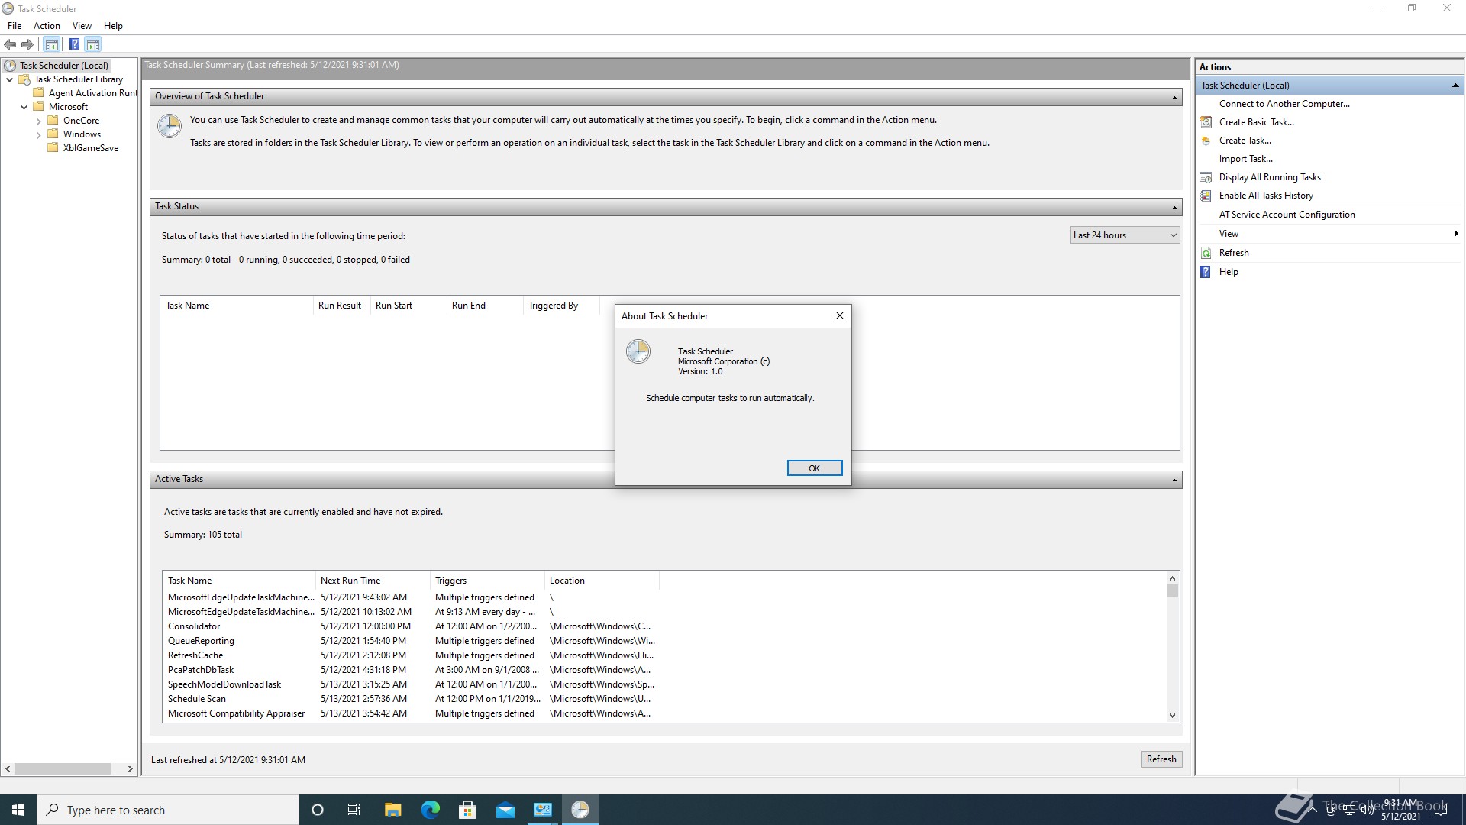Collapse the Microsoft folder tree node
This screenshot has width=1466, height=825.
click(x=24, y=108)
